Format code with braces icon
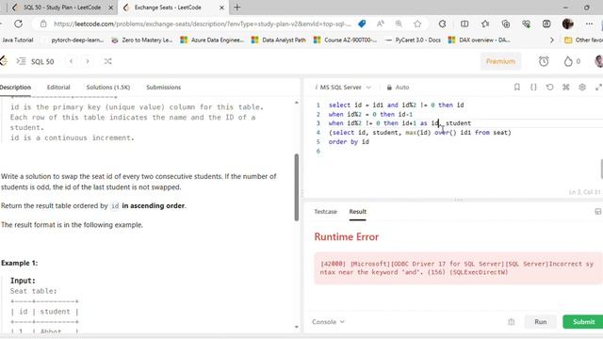The image size is (603, 339). click(533, 88)
